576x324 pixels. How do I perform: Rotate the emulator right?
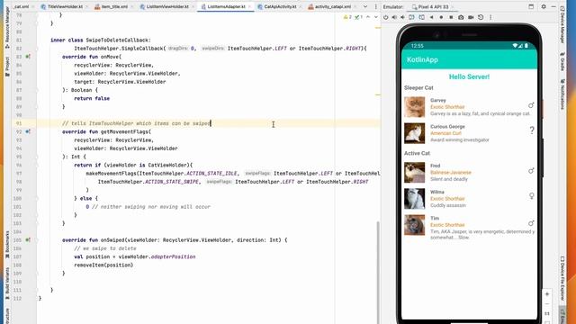(x=422, y=17)
